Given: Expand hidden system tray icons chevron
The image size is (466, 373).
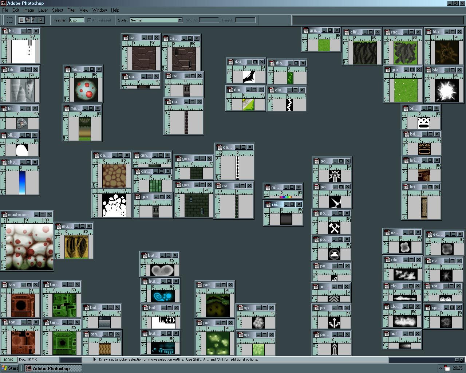Looking at the screenshot, I should pyautogui.click(x=441, y=368).
